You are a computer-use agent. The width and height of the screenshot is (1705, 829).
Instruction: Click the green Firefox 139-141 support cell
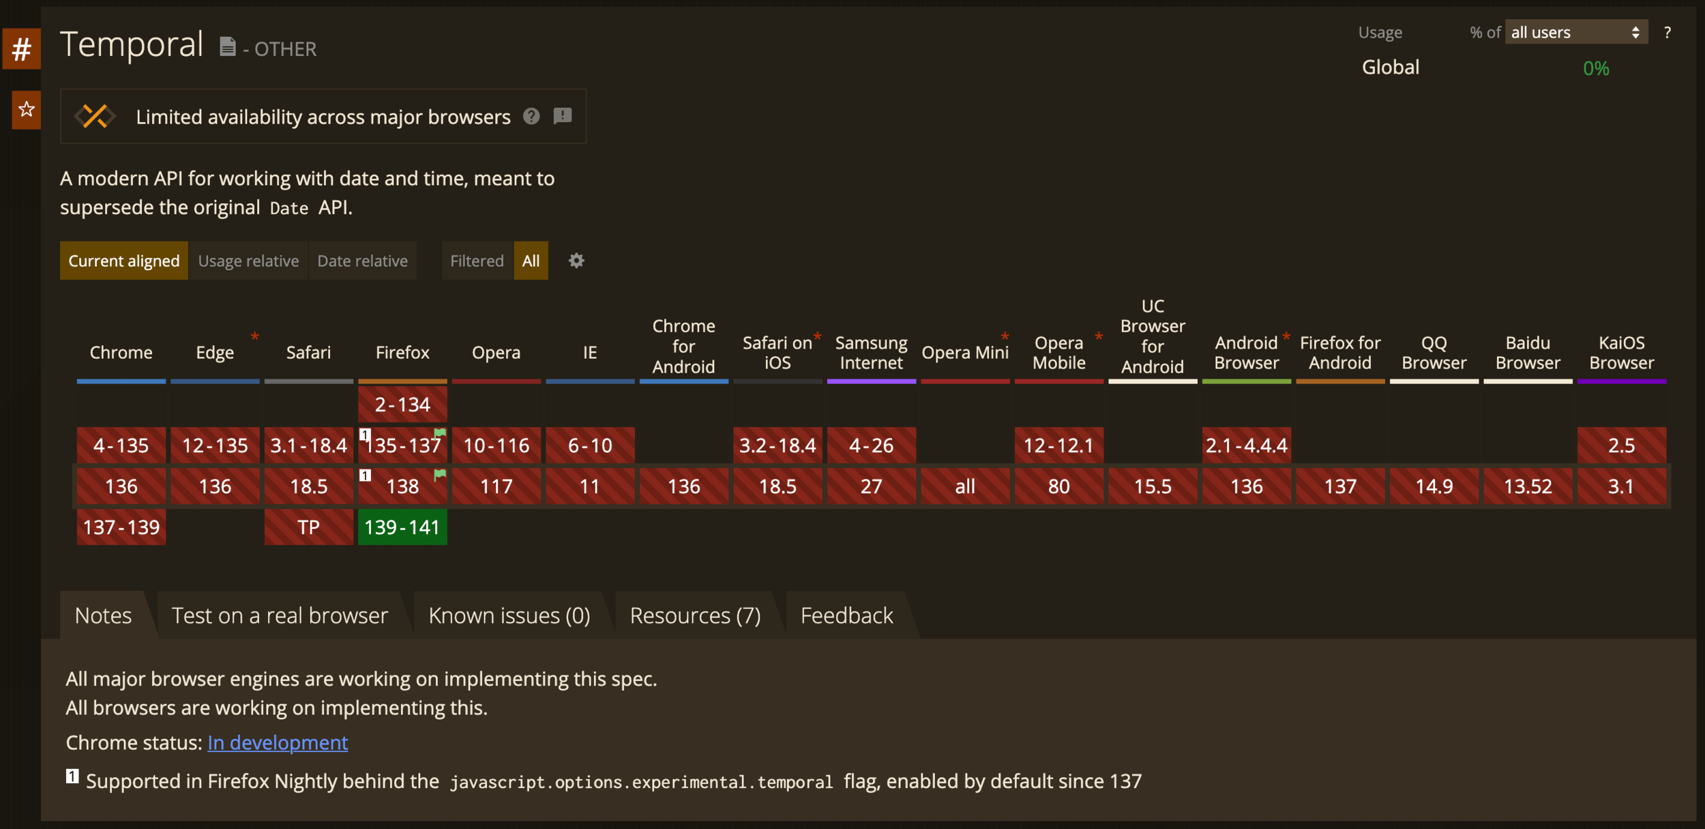[x=402, y=527]
